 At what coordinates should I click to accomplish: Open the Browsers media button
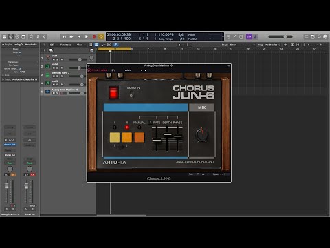325,37
